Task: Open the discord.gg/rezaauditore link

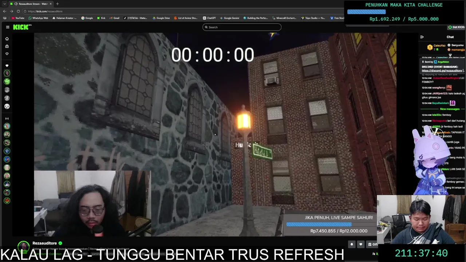Action: pos(442,71)
